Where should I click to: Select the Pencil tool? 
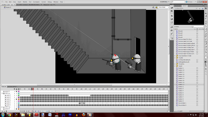pos(206,31)
